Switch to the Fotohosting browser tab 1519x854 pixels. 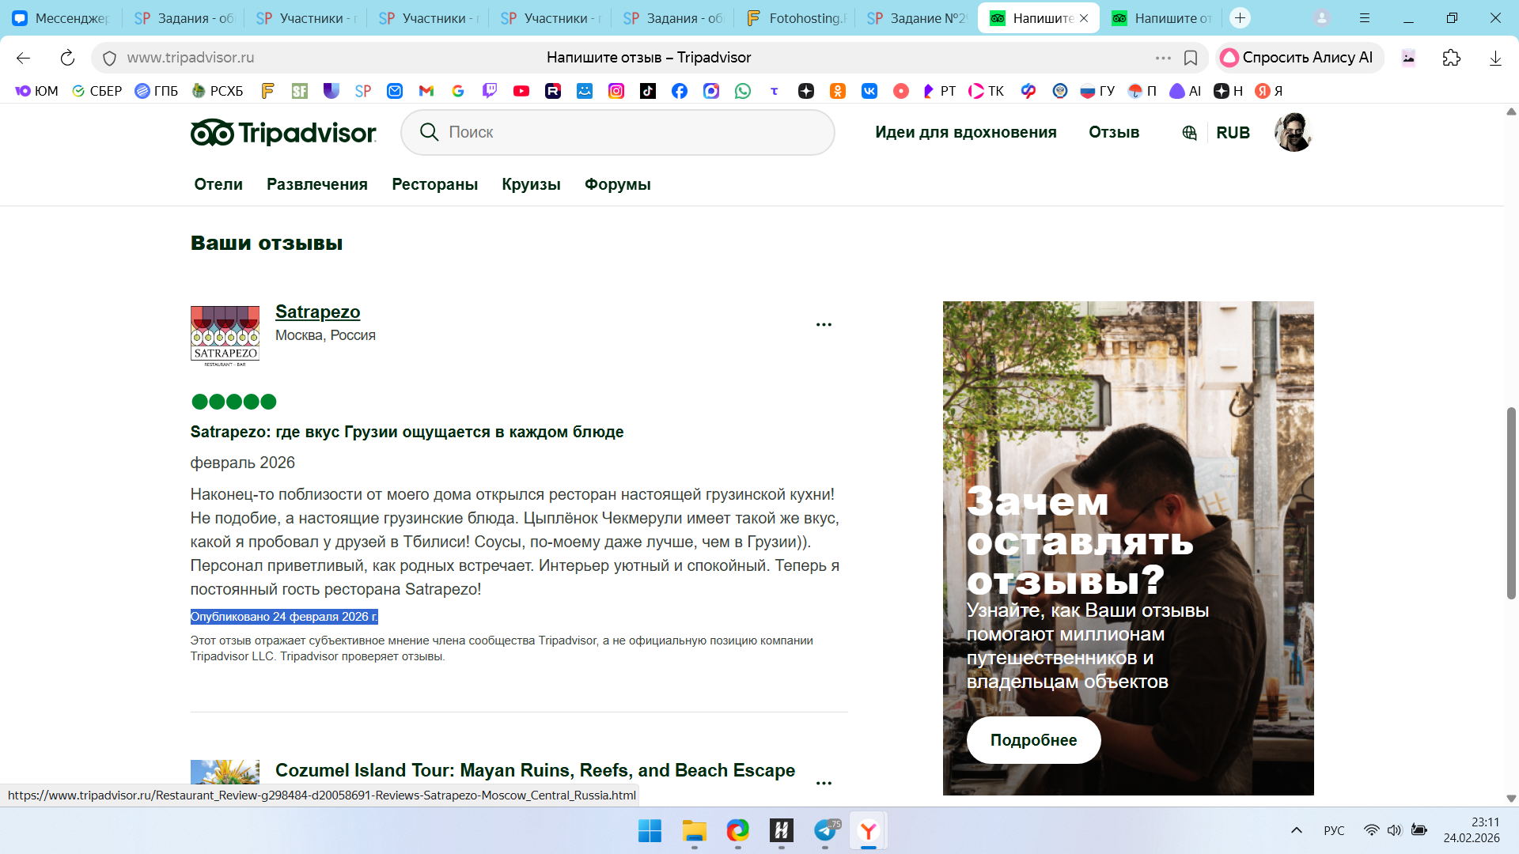click(x=797, y=18)
